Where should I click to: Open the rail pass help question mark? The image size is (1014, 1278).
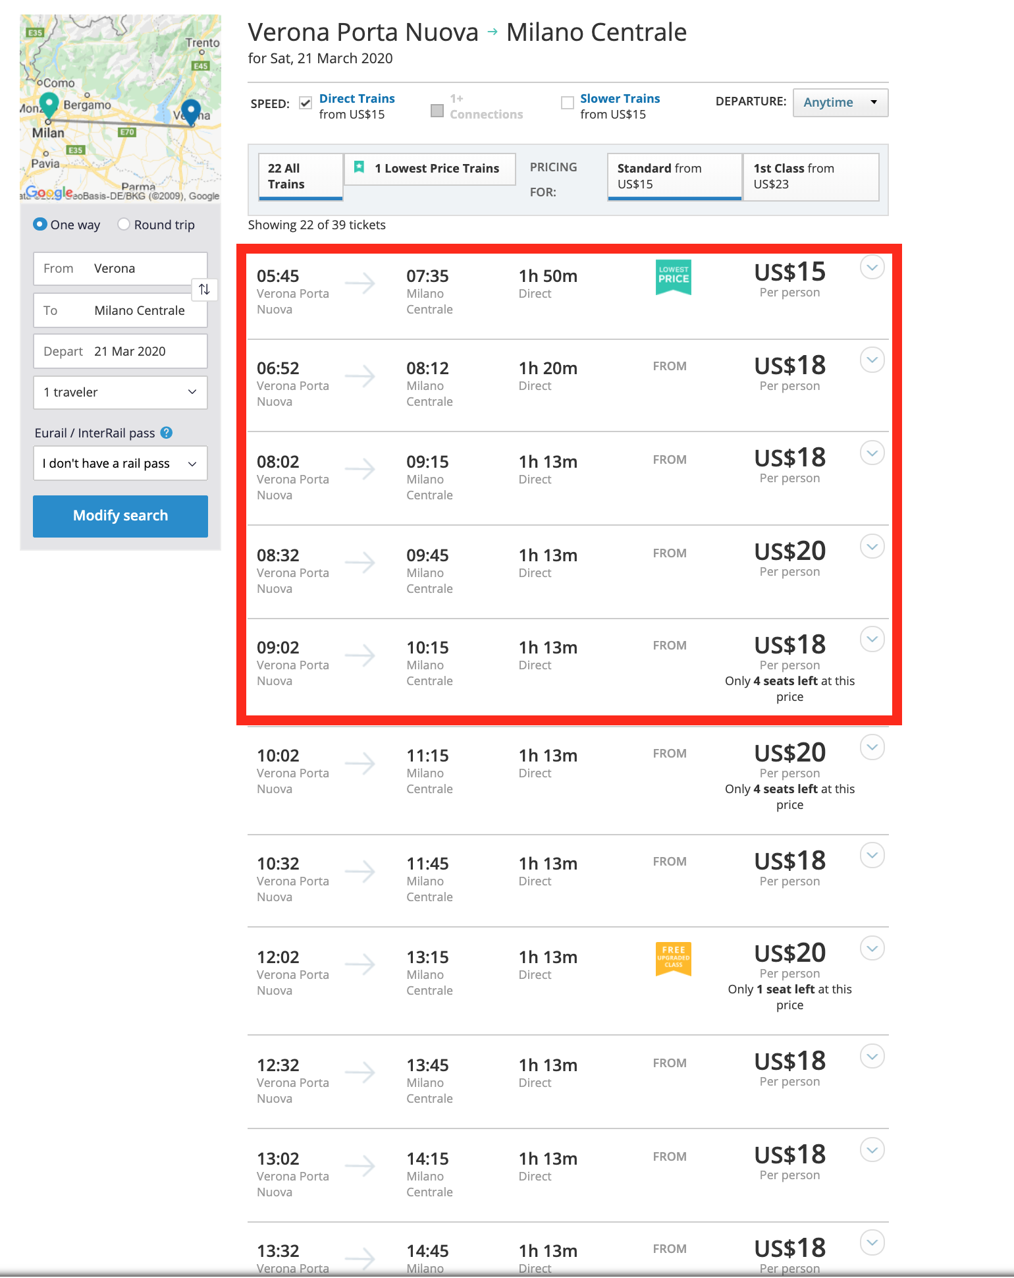click(x=167, y=433)
